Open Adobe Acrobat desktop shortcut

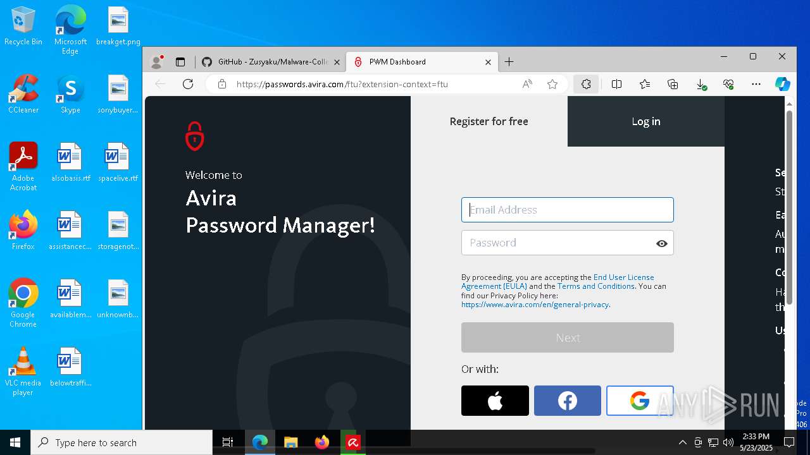coord(23,167)
